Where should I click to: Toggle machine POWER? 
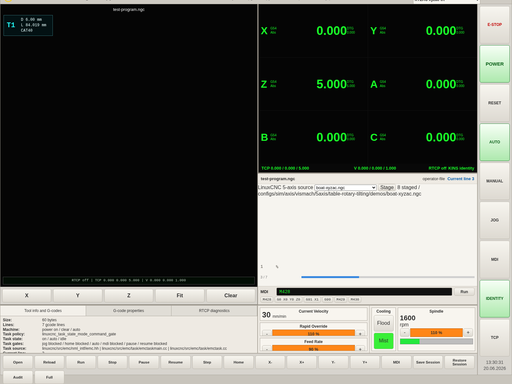494,64
